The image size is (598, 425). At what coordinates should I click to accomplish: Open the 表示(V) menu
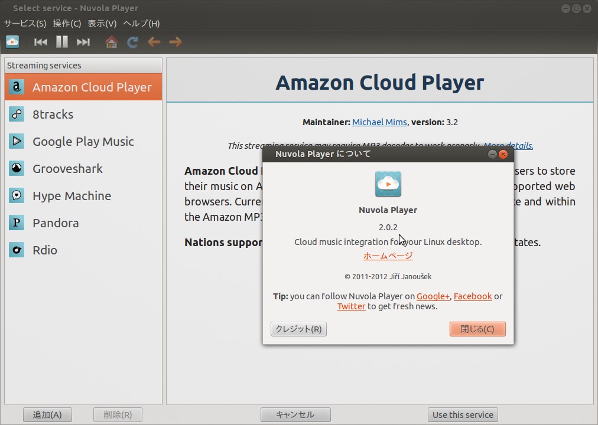click(x=102, y=24)
